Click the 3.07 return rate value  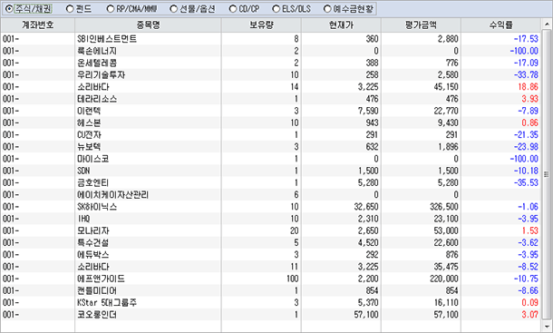(x=530, y=315)
